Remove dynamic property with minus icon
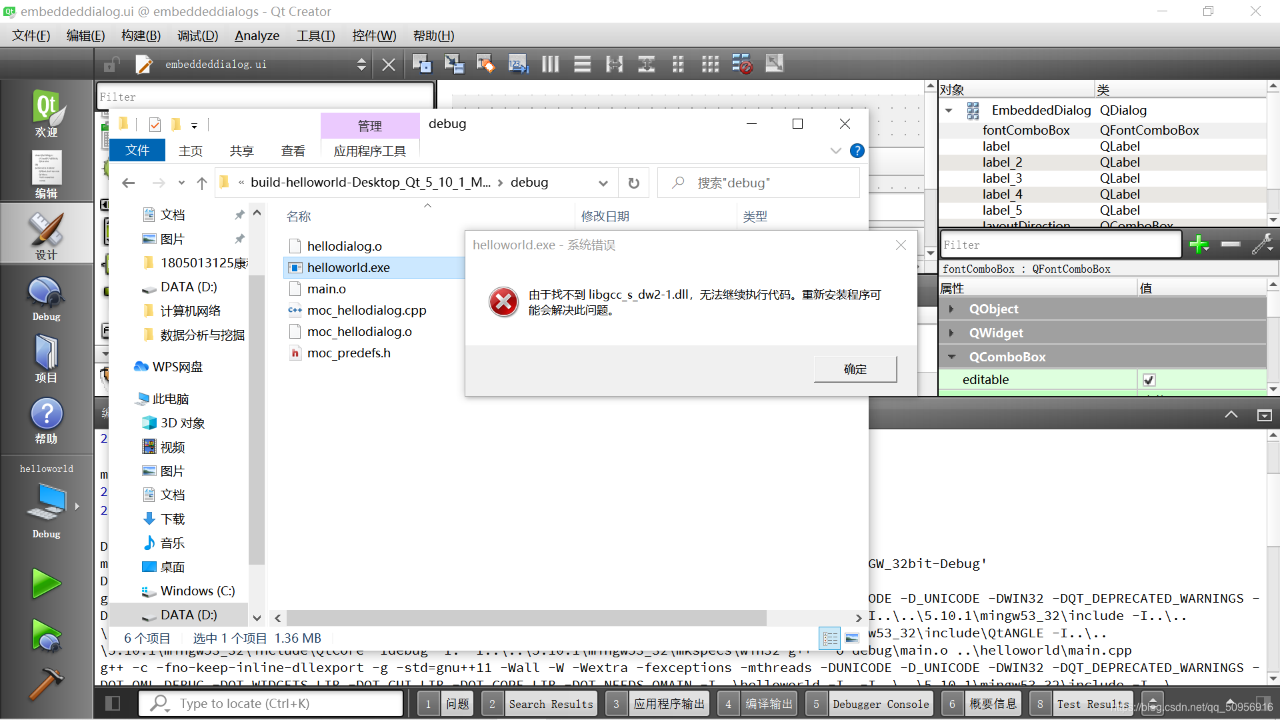Viewport: 1280px width, 720px height. pyautogui.click(x=1230, y=245)
